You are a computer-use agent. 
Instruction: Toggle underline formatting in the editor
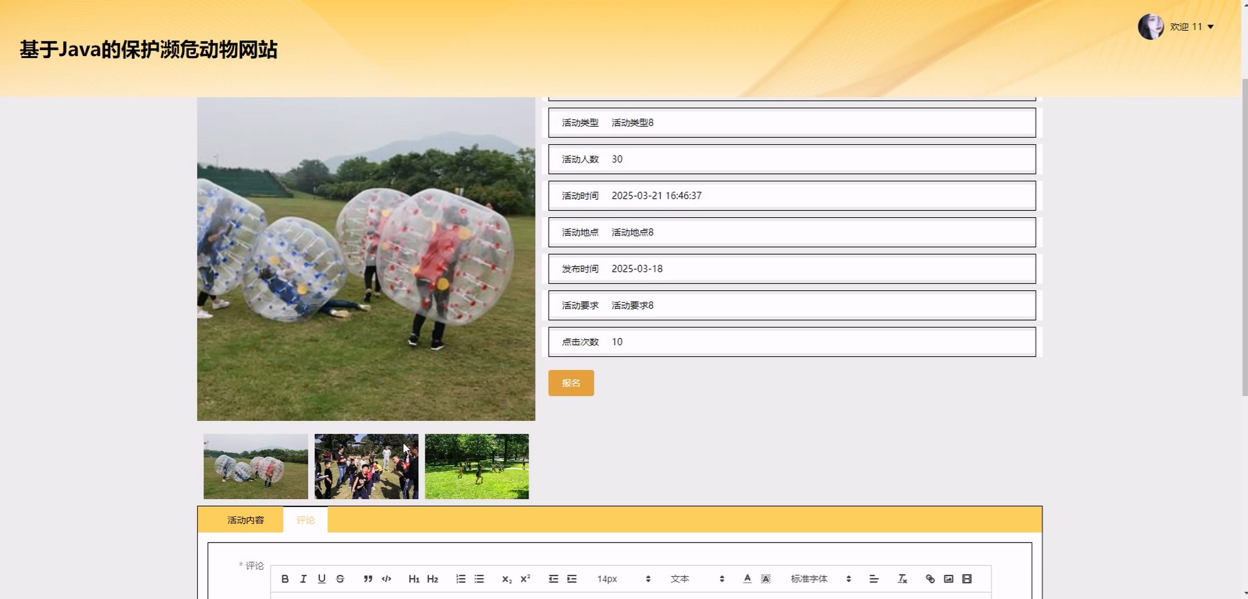coord(322,579)
